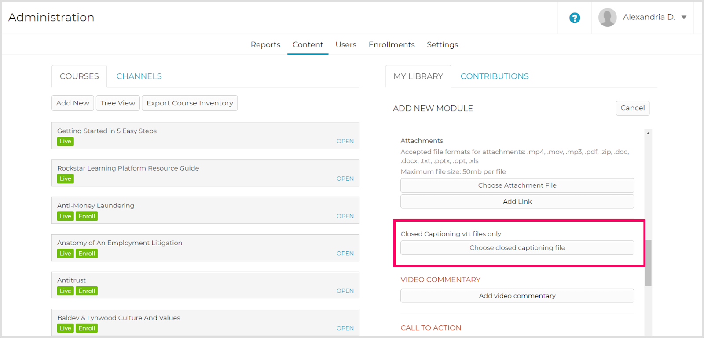Click the module panel scrollbar thumb
Image resolution: width=704 pixels, height=338 pixels.
[648, 263]
